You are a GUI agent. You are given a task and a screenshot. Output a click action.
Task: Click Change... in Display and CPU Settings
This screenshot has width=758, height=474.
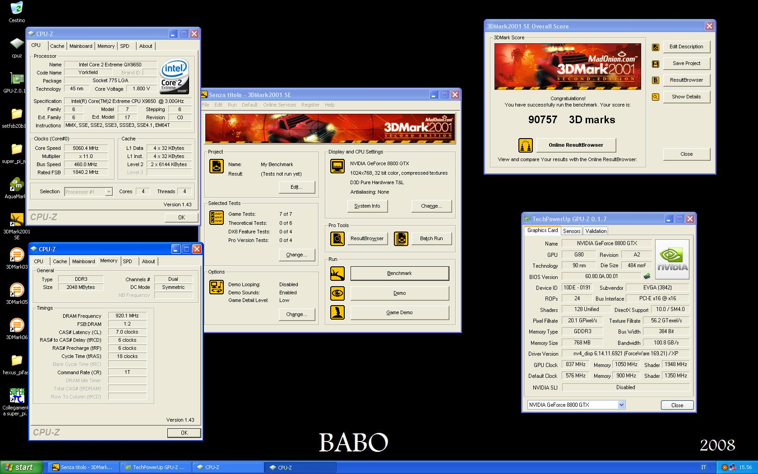pyautogui.click(x=431, y=206)
